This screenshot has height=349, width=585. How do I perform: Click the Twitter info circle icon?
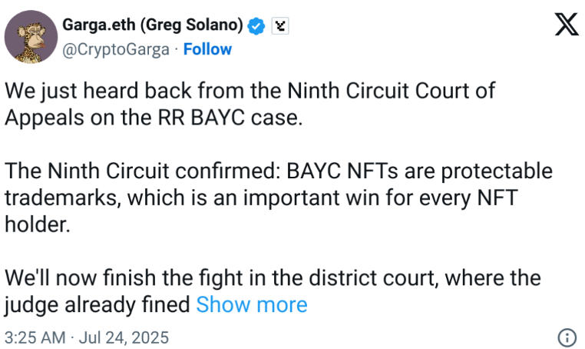(567, 337)
